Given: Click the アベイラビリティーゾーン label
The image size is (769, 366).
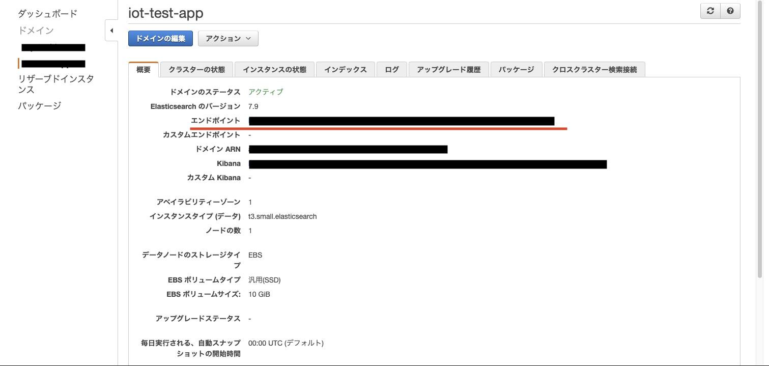Looking at the screenshot, I should [x=198, y=202].
